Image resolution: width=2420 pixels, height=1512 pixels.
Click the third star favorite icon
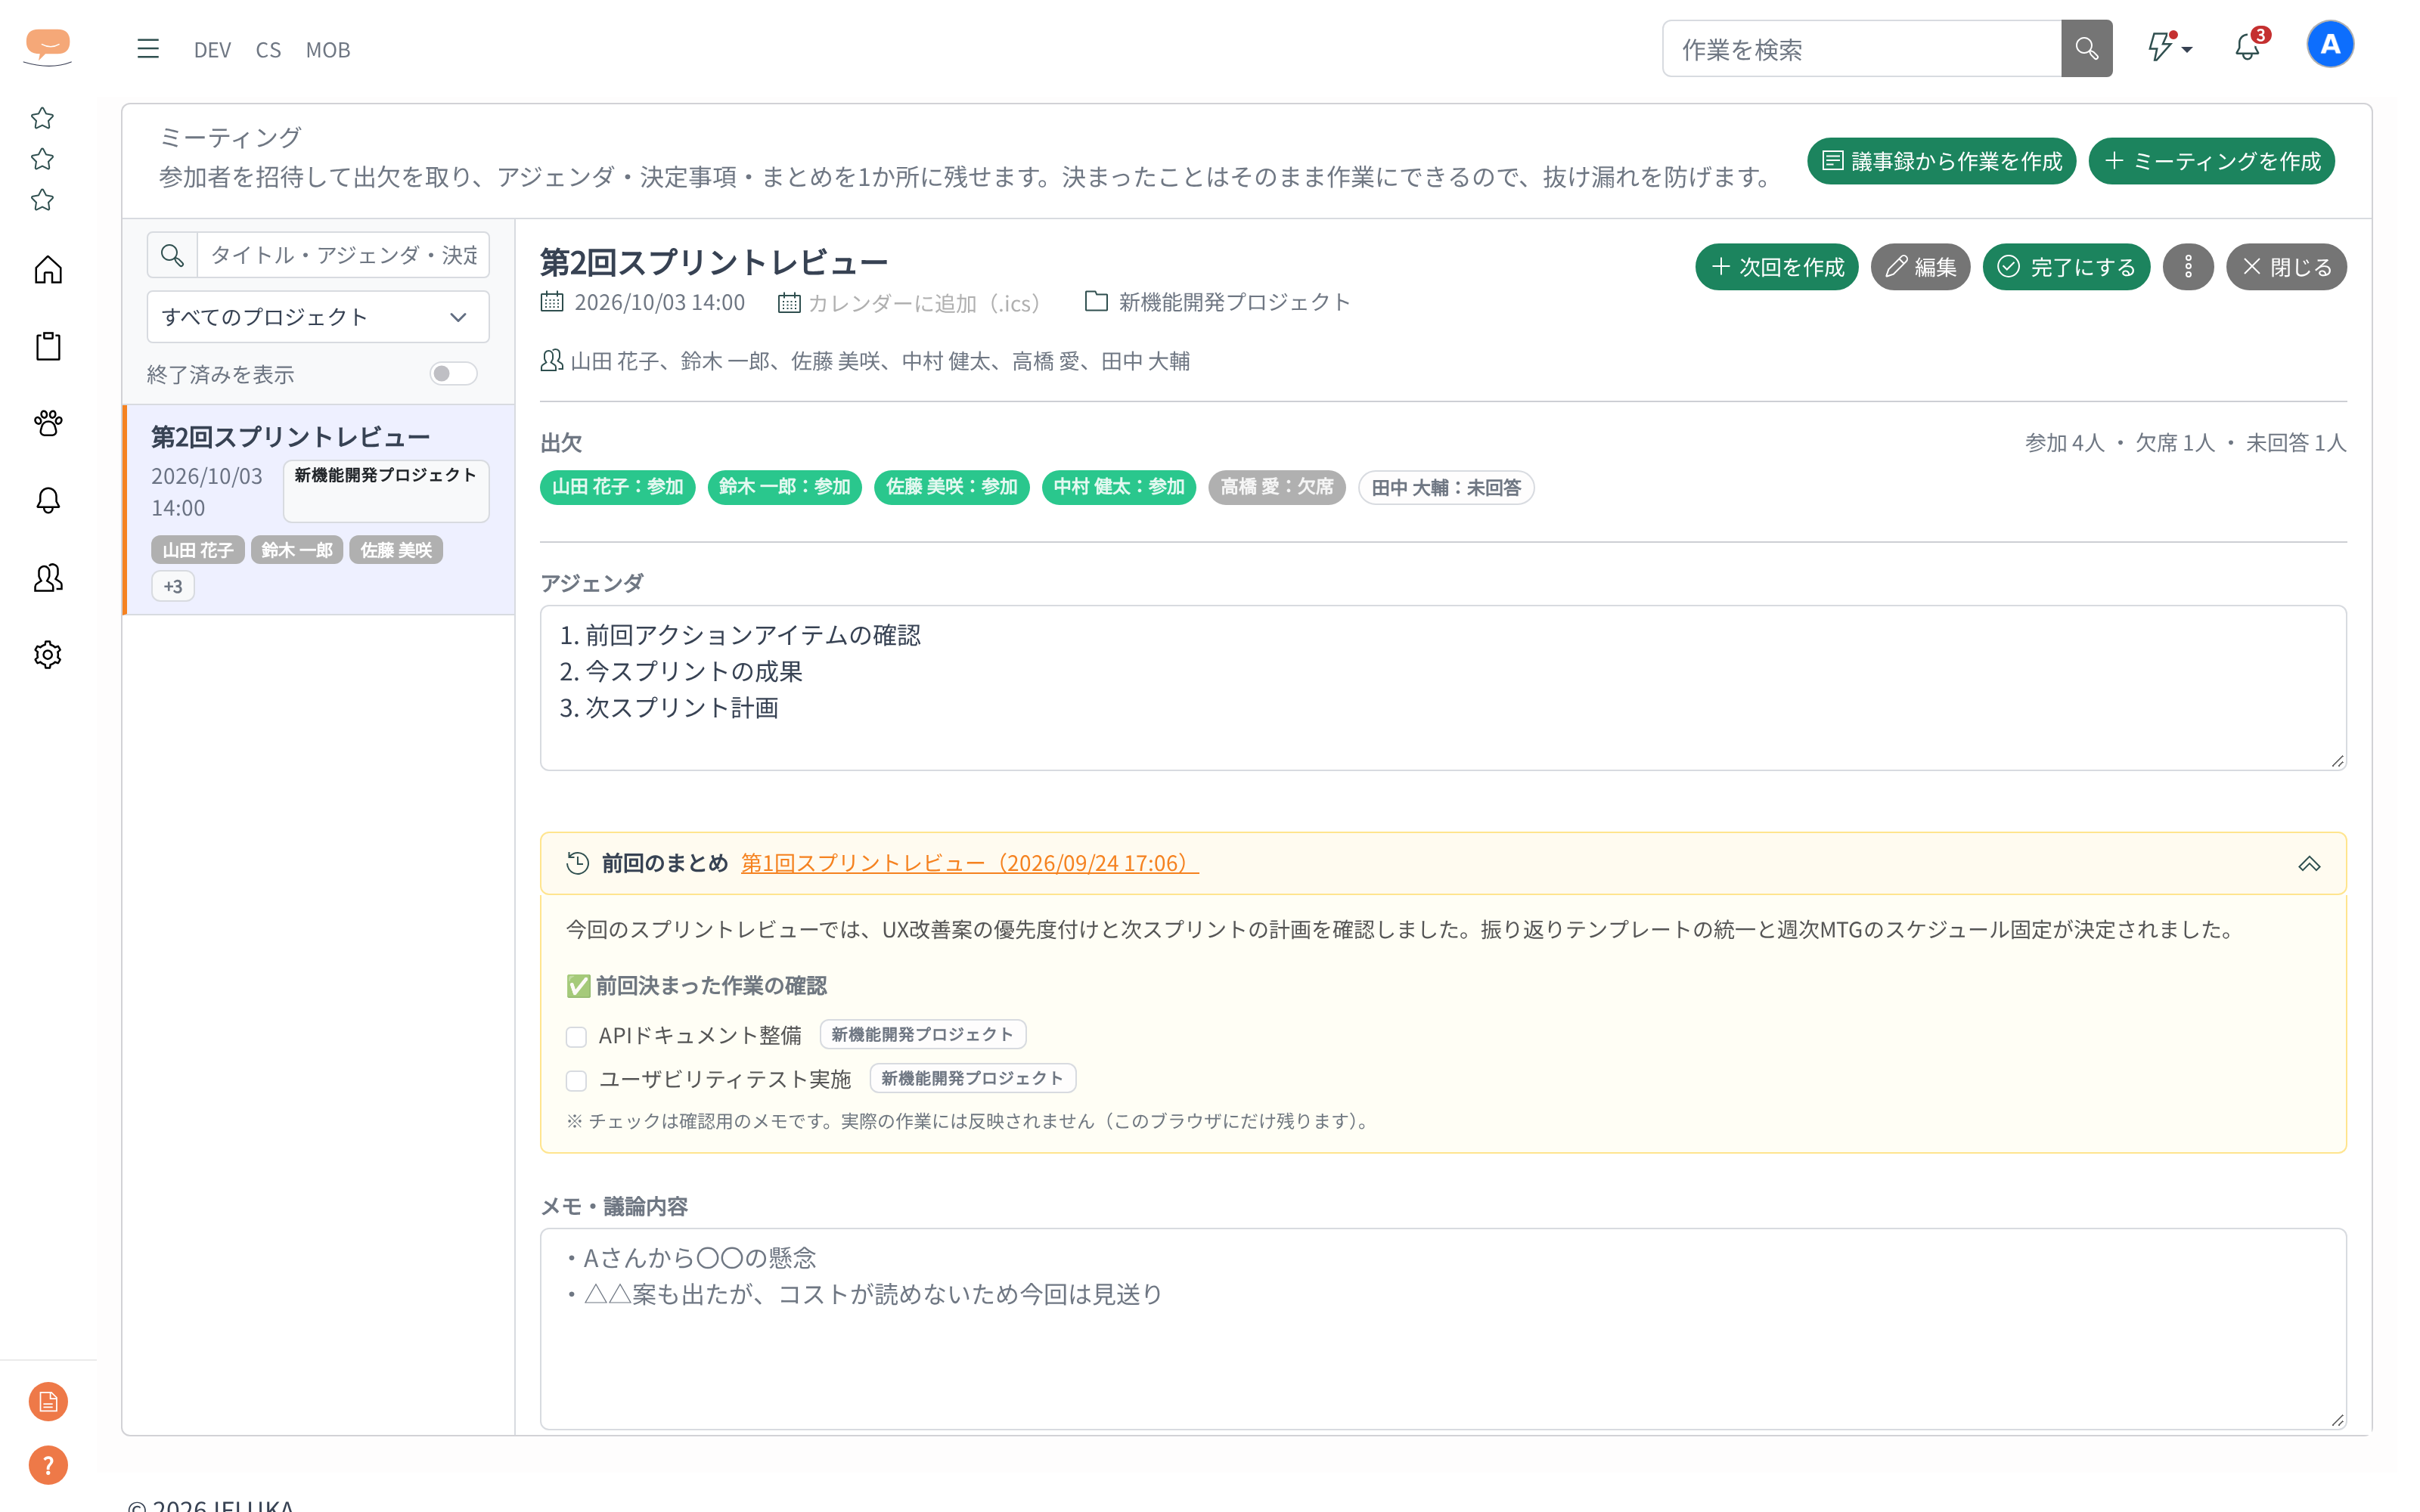point(42,200)
